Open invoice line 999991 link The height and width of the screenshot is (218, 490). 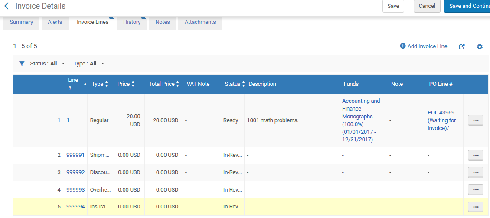tap(75, 155)
